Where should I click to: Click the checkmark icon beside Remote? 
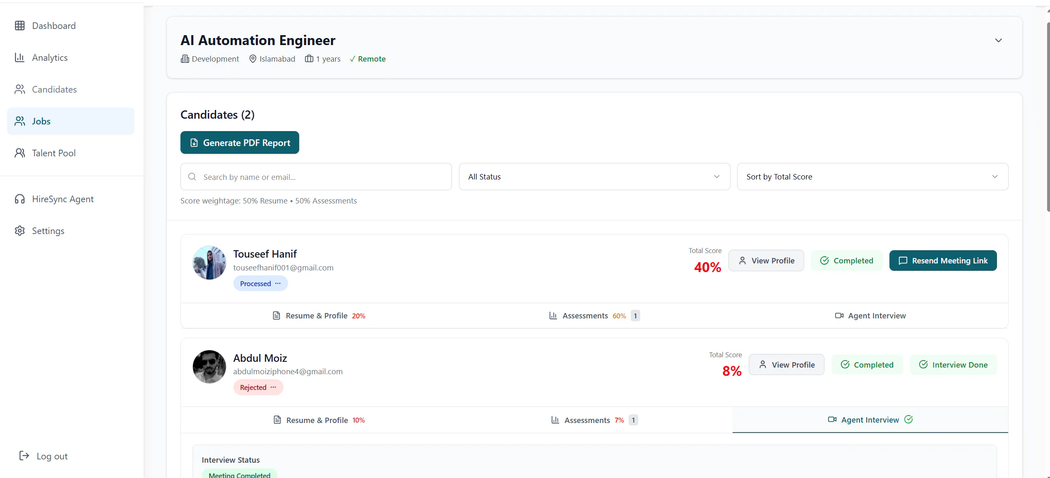[x=353, y=59]
